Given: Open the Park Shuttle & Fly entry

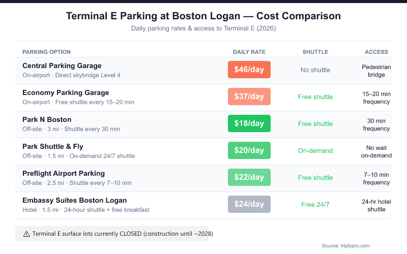Looking at the screenshot, I should tap(53, 146).
